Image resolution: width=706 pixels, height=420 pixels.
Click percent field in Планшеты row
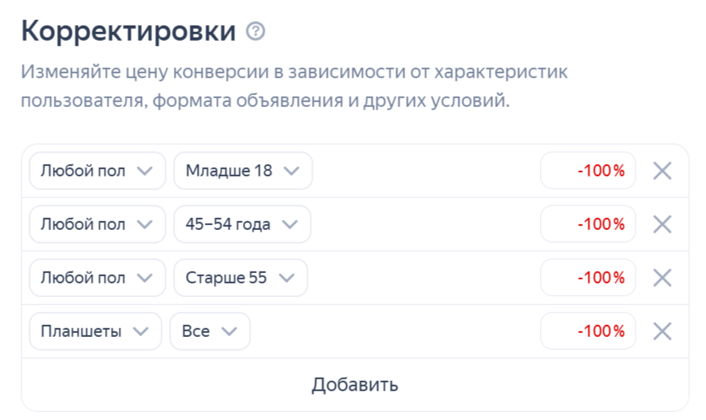tap(588, 331)
